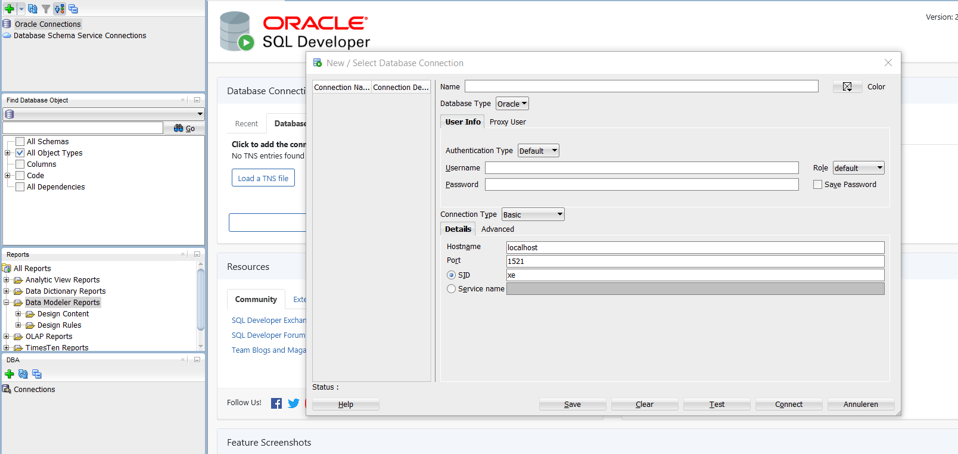Select the Details tab
Screen dimensions: 958x454
click(458, 229)
